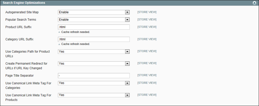The height and width of the screenshot is (106, 259).
Task: Click STORE VIEW tag beside Category URL Suffix
Action: click(147, 39)
